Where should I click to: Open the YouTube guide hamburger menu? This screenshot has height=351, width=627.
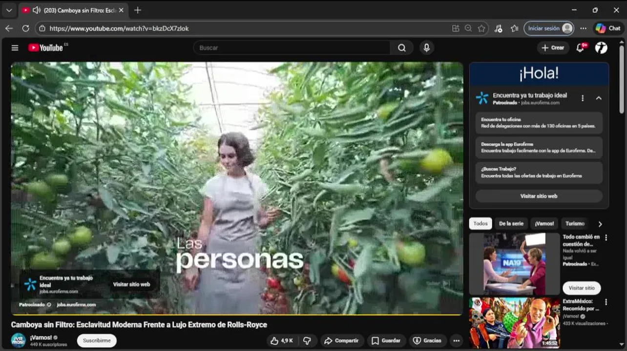click(x=15, y=48)
